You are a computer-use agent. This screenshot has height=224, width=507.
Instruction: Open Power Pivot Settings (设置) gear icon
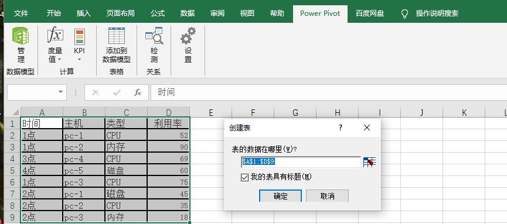tap(188, 36)
